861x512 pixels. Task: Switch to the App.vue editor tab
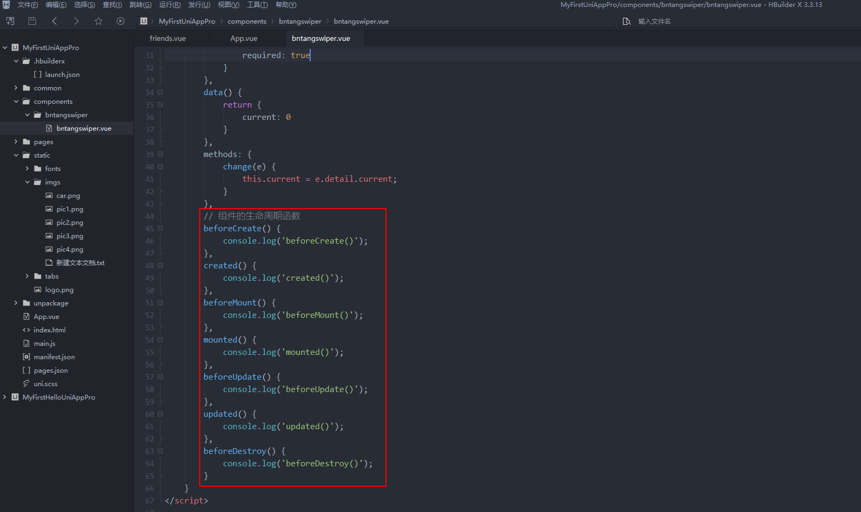tap(244, 39)
